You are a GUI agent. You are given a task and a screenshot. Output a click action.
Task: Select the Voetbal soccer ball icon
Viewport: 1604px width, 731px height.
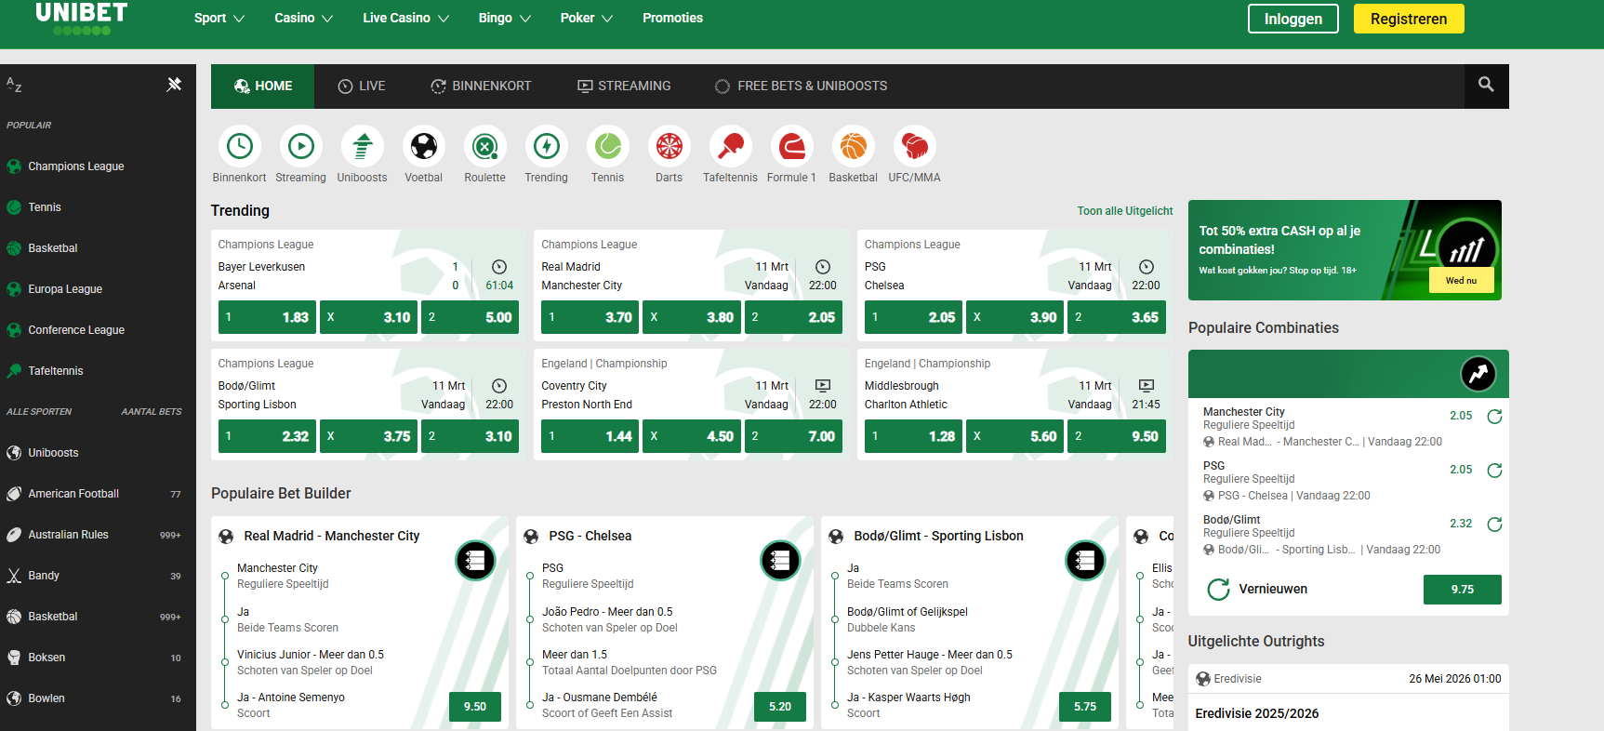(424, 146)
